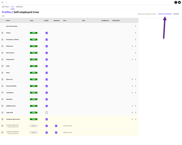Toggle Visible checkbox for Work history

47,53
